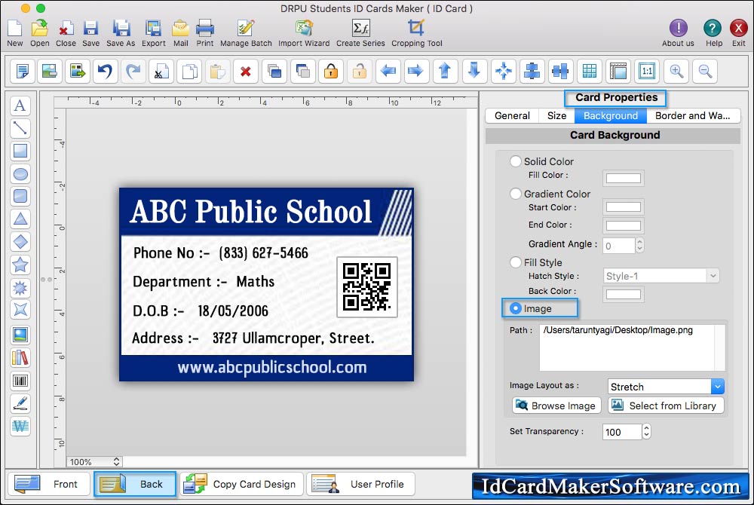Click the Copy Card Design button

242,484
